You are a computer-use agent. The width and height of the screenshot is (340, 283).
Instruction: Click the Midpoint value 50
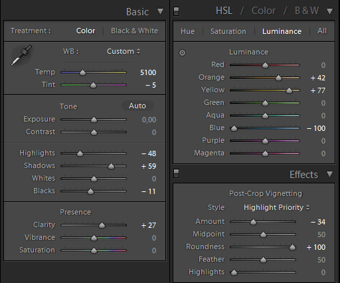tap(321, 235)
